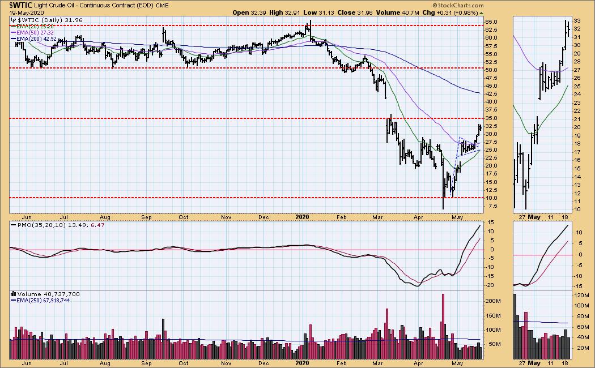Viewport: 595px width, 368px height.
Task: Click the Volume 40.7M header value
Action: (x=398, y=12)
